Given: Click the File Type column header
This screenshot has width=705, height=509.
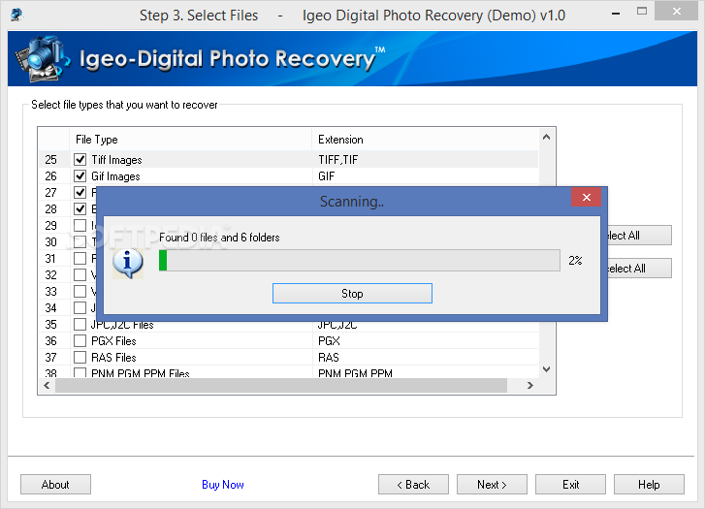Looking at the screenshot, I should [x=191, y=140].
